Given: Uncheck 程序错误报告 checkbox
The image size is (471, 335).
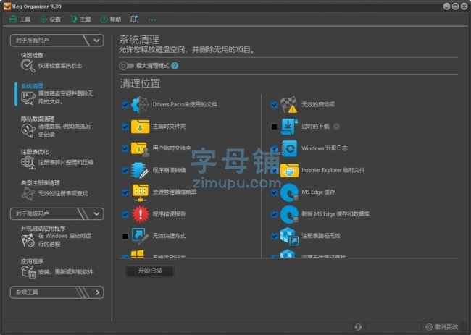Looking at the screenshot, I should 125,214.
